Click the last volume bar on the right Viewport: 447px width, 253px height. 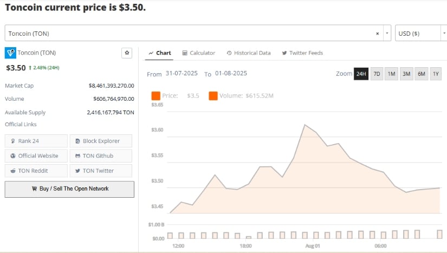(x=439, y=234)
